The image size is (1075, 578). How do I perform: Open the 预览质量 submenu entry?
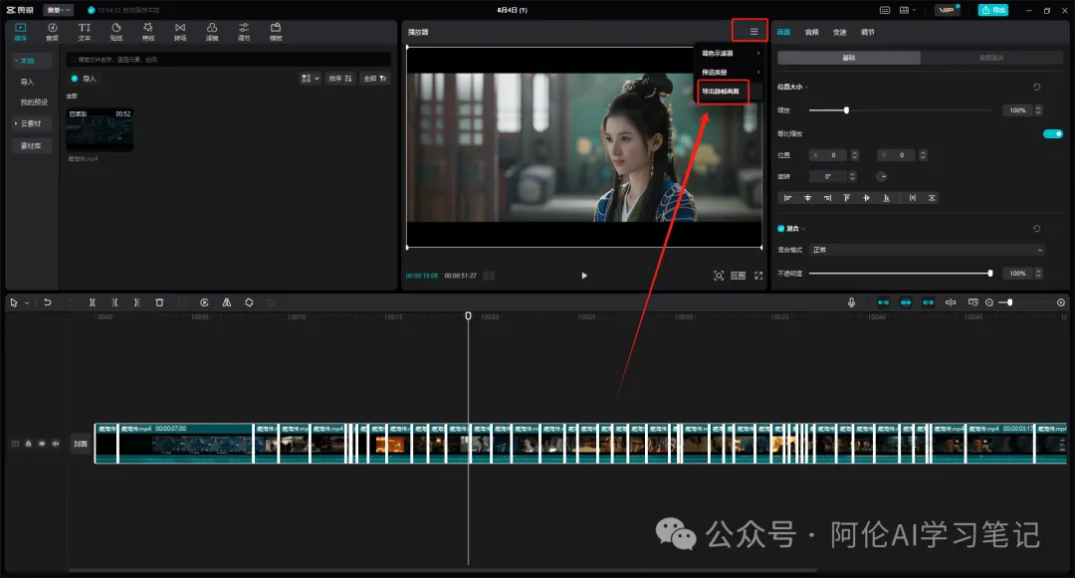coord(730,72)
